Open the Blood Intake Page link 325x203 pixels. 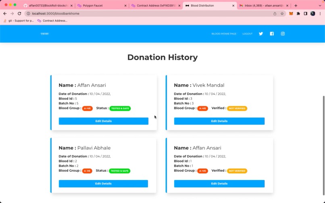point(224,34)
